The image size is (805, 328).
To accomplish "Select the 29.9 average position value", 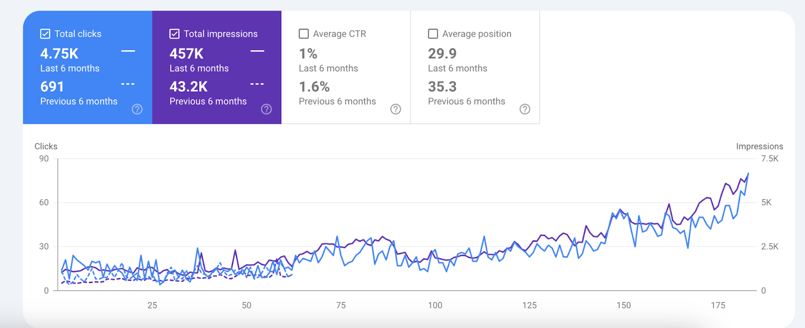I will coord(442,54).
